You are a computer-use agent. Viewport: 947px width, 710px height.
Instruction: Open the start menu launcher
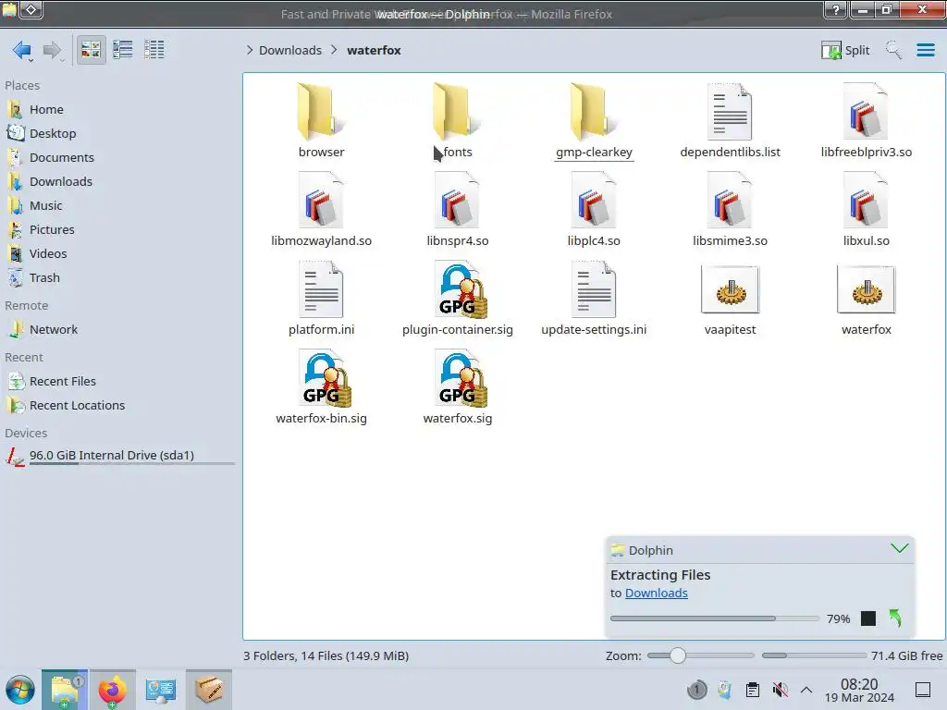20,690
